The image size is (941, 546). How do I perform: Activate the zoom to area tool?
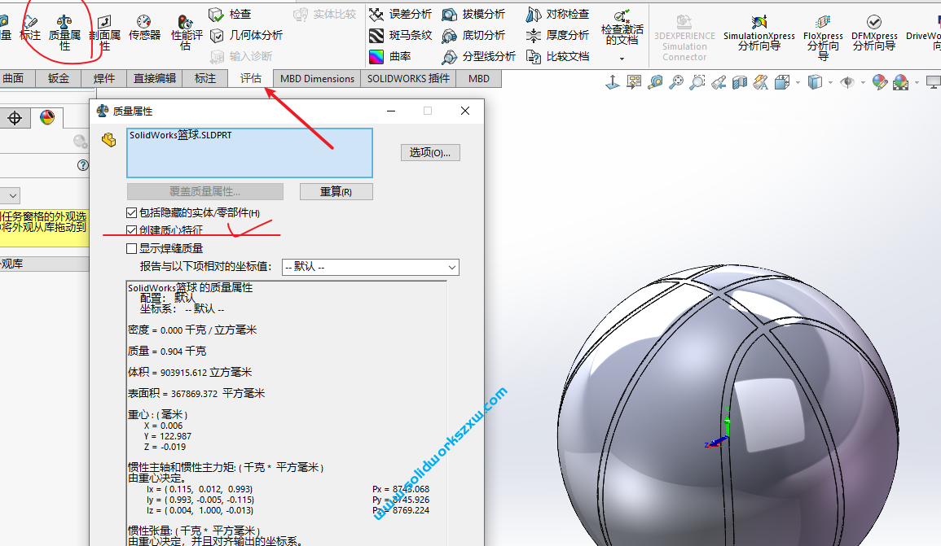[x=697, y=82]
